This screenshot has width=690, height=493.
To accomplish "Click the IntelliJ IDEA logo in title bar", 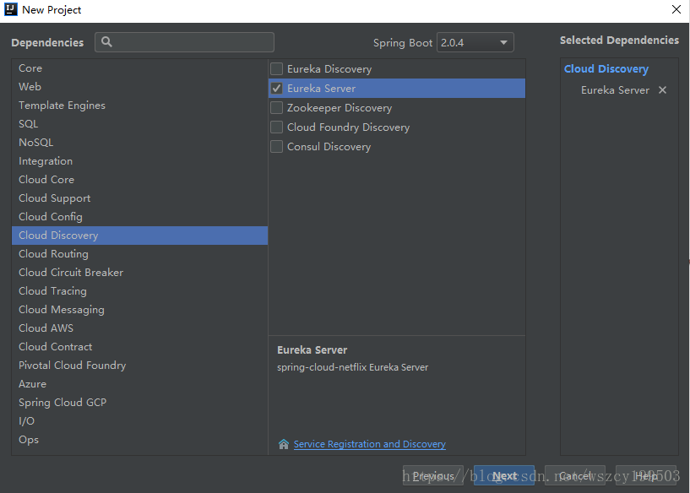I will (x=11, y=9).
